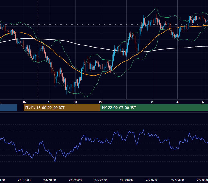Click the 16 hour label on price chart axis
Screen dimensions: 208x183
(x=24, y=102)
